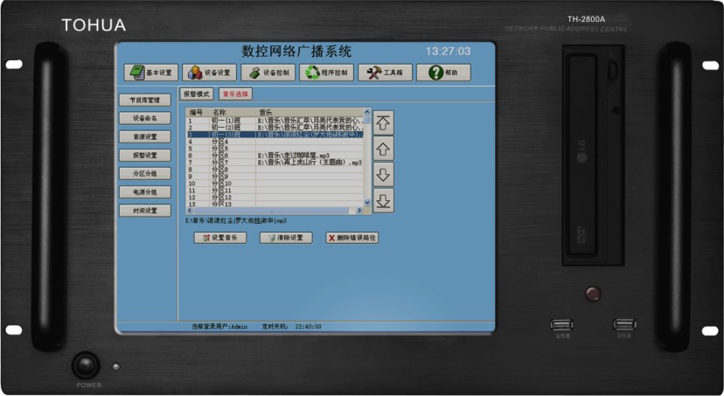Click the left arrow of the list's horizontal scrollbar

(x=190, y=211)
